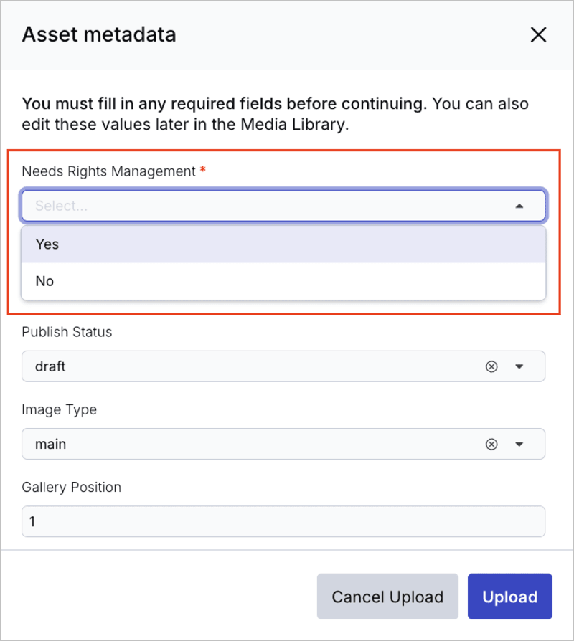This screenshot has height=641, width=574.
Task: Clear the Publish Status selection
Action: [491, 366]
